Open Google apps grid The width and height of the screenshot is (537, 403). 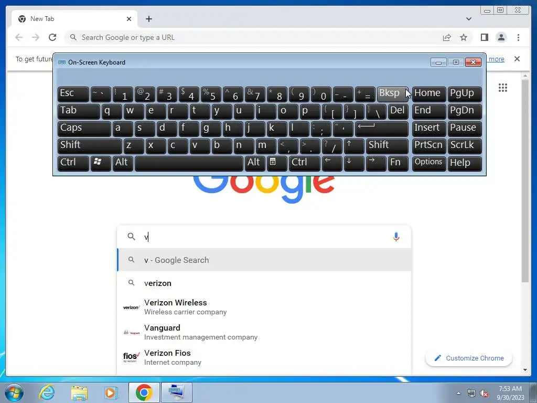click(502, 88)
